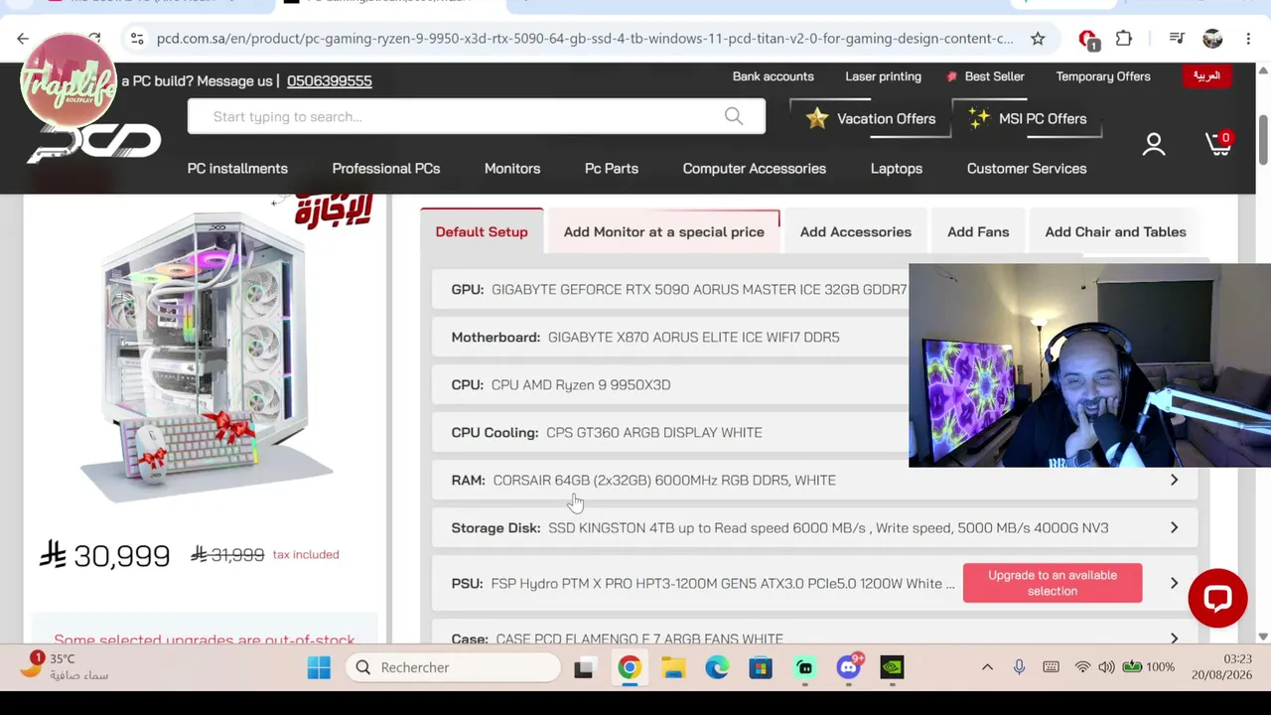Open the touch keyboard tray icon
Image resolution: width=1271 pixels, height=715 pixels.
pos(1051,667)
